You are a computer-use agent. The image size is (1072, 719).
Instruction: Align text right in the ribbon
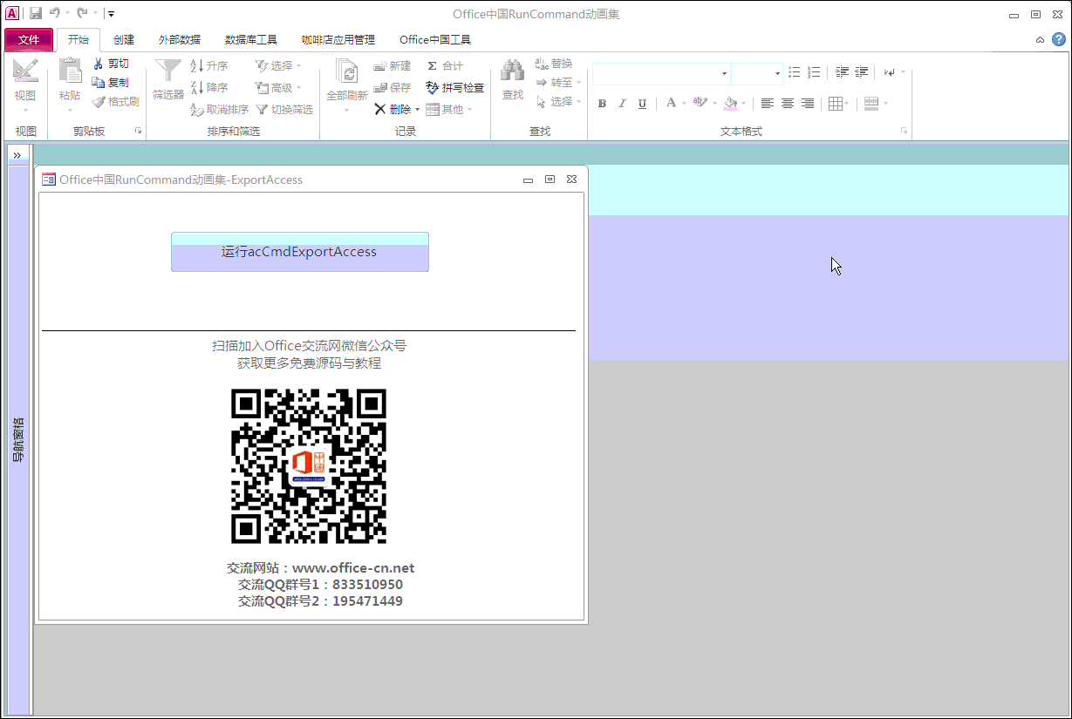coord(808,104)
